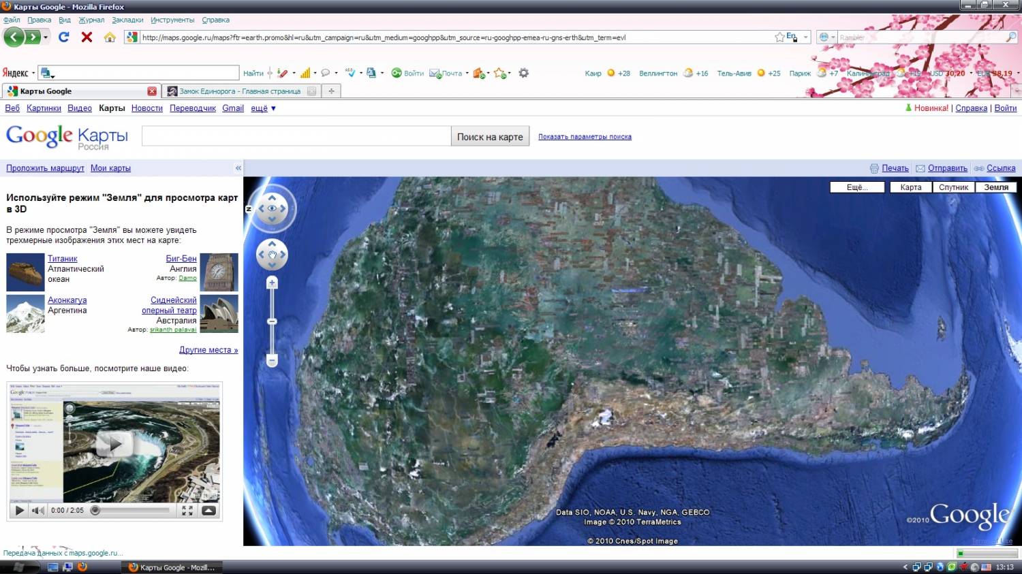Open the Ещё... map layers menu
Screen dimensions: 1022x574
click(857, 187)
